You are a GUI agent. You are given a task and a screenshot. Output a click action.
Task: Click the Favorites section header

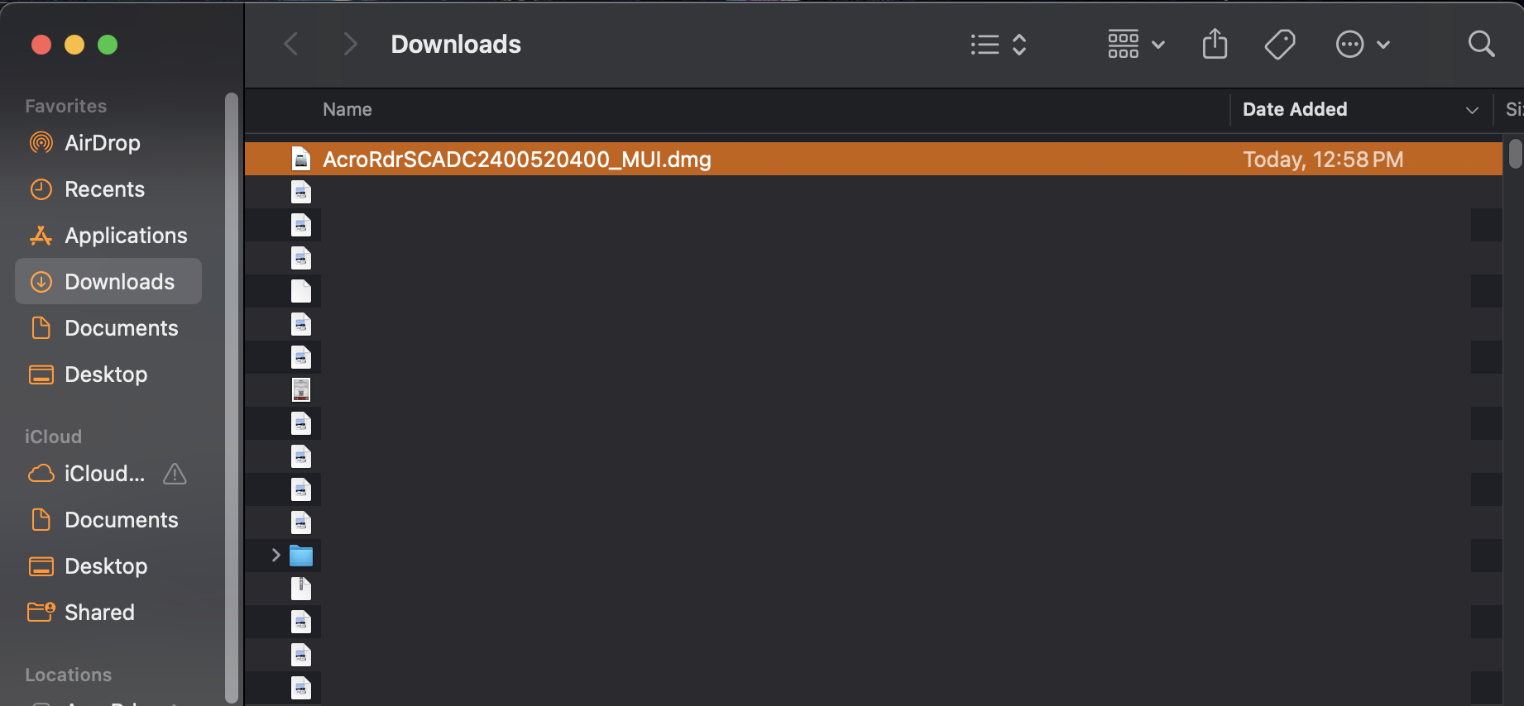click(65, 106)
